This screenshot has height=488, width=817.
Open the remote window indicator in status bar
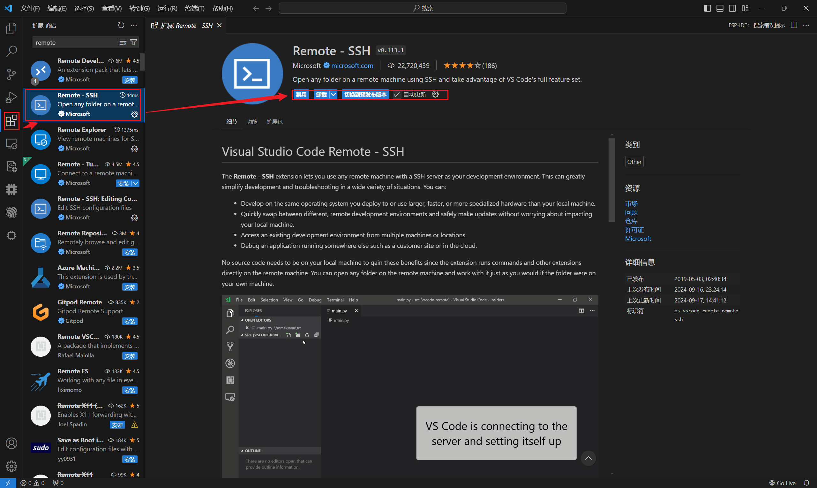click(x=8, y=483)
